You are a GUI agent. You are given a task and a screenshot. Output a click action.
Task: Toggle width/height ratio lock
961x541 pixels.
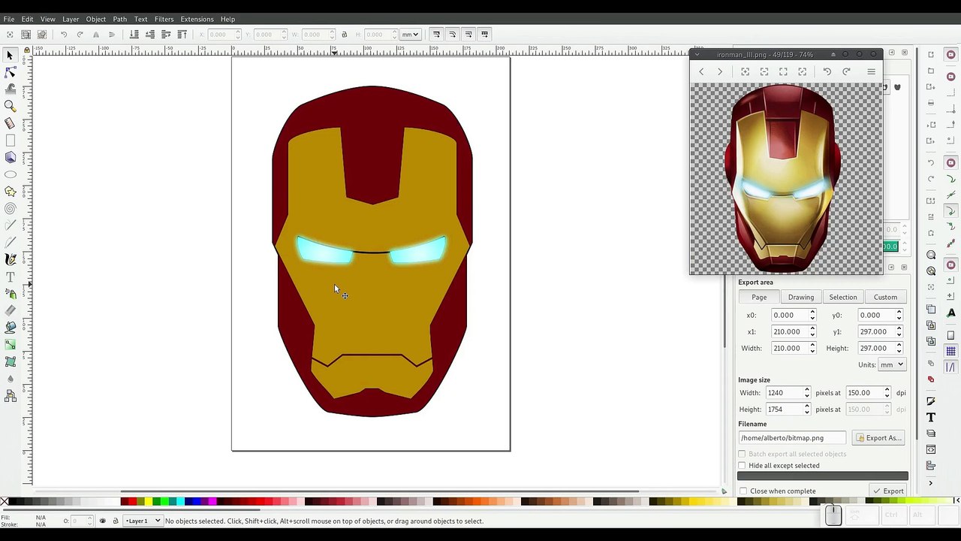tap(344, 35)
